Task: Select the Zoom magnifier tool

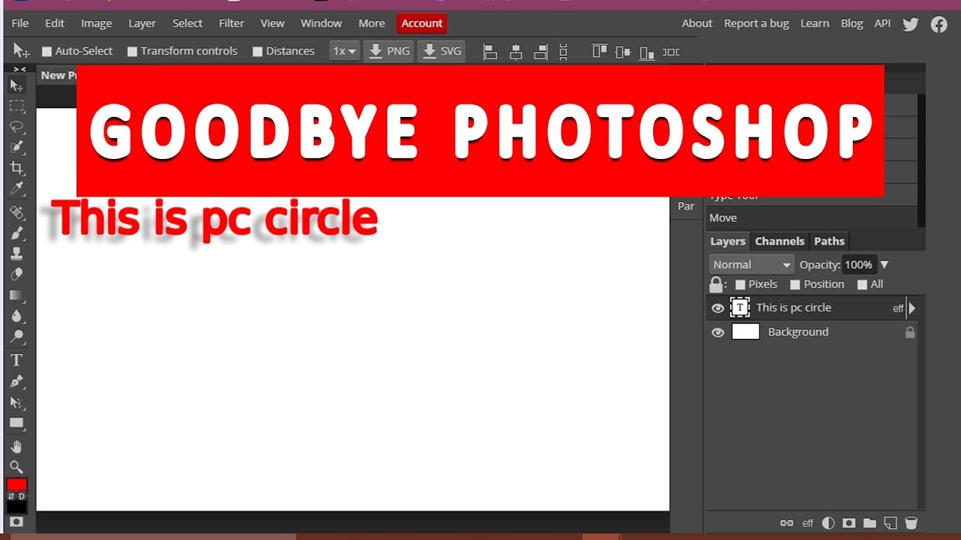Action: tap(17, 467)
